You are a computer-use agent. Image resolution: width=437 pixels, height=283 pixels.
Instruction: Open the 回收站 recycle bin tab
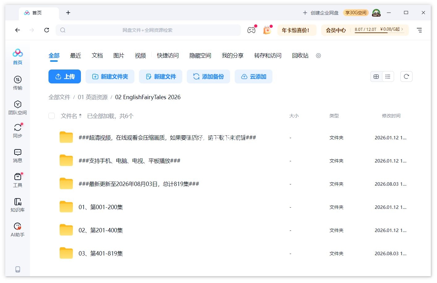point(300,56)
